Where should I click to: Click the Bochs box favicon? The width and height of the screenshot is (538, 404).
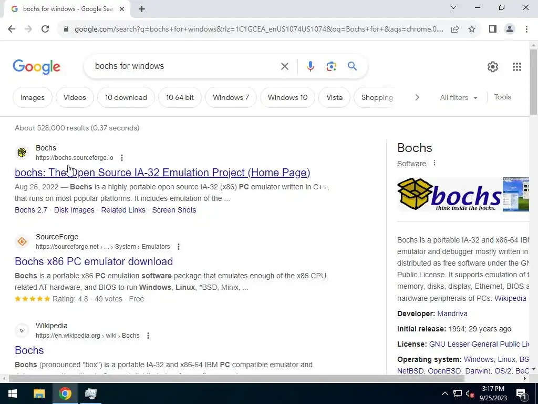(x=22, y=153)
